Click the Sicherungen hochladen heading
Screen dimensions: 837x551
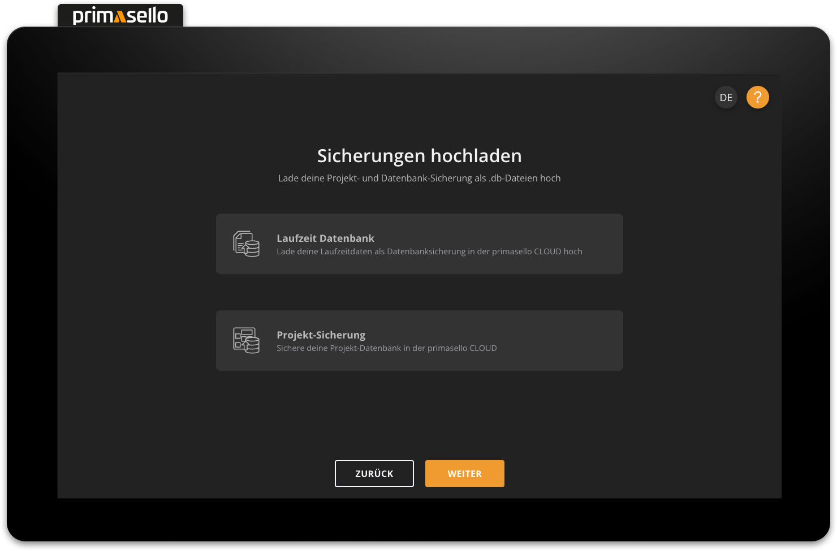tap(419, 156)
